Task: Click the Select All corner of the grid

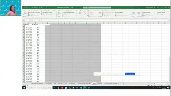Action: 24,23
